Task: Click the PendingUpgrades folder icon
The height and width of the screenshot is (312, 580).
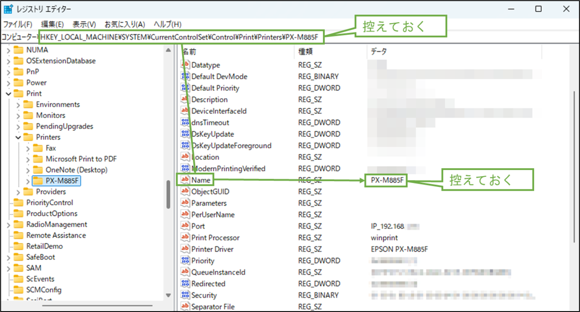Action: (x=28, y=127)
